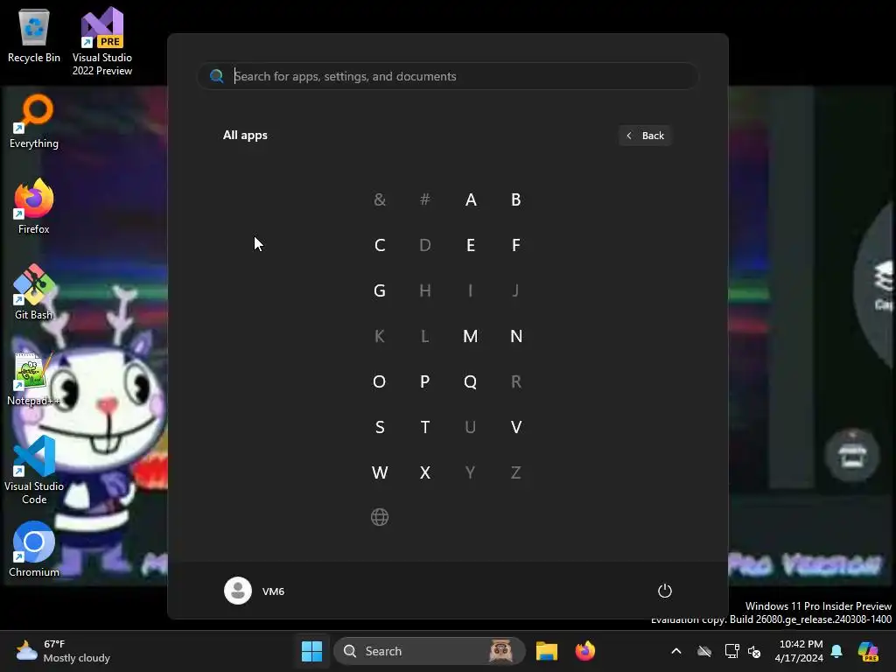Screen dimensions: 896x672
Task: Open Notepad++ desktop shortcut
Action: (x=34, y=378)
